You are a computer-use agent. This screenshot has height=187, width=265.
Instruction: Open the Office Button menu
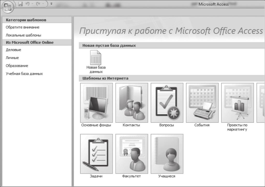7,7
